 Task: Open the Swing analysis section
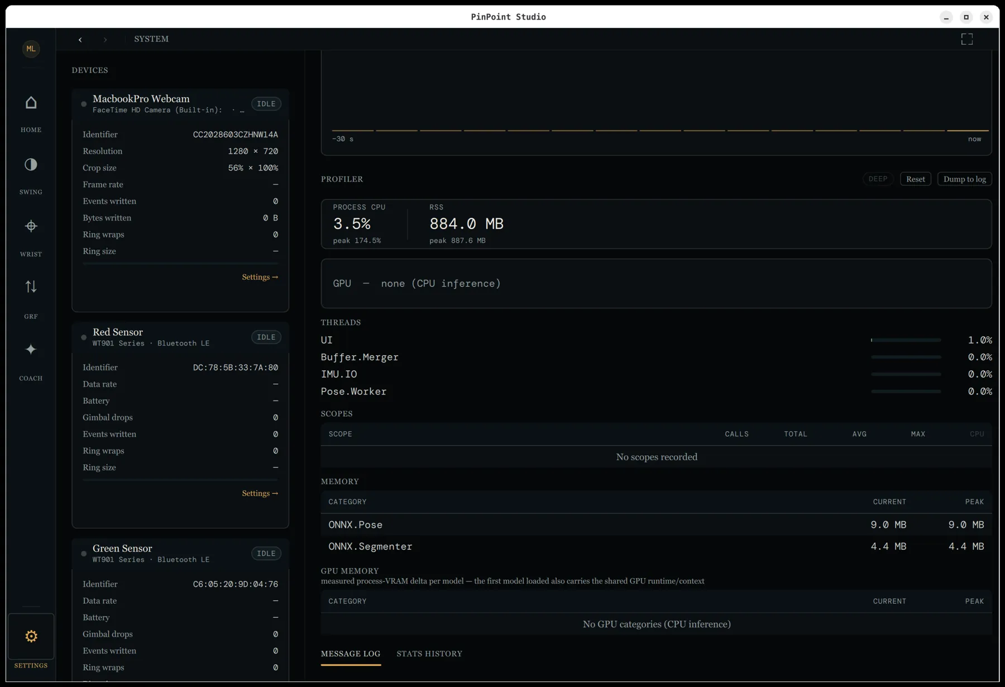[31, 175]
